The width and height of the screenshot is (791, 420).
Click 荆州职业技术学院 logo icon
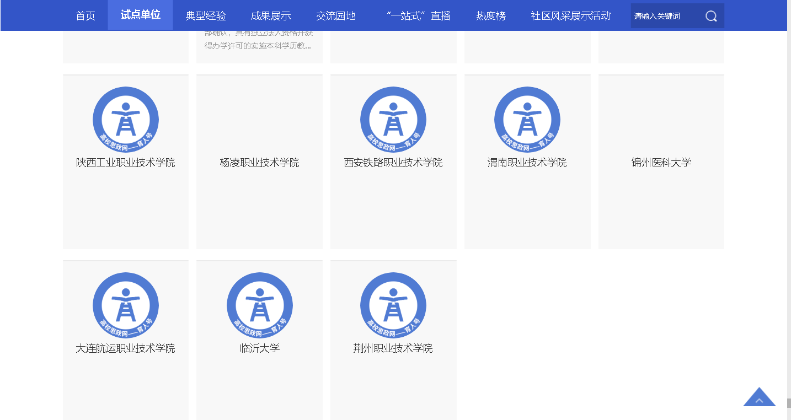coord(393,305)
